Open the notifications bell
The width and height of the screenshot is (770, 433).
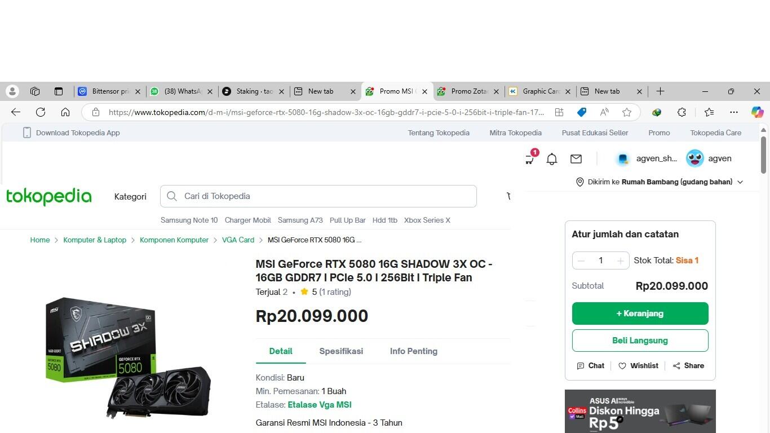pyautogui.click(x=551, y=159)
